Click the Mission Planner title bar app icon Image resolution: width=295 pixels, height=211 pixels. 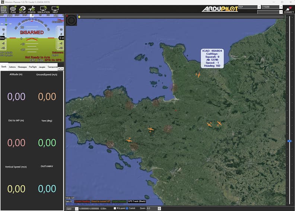click(2, 2)
